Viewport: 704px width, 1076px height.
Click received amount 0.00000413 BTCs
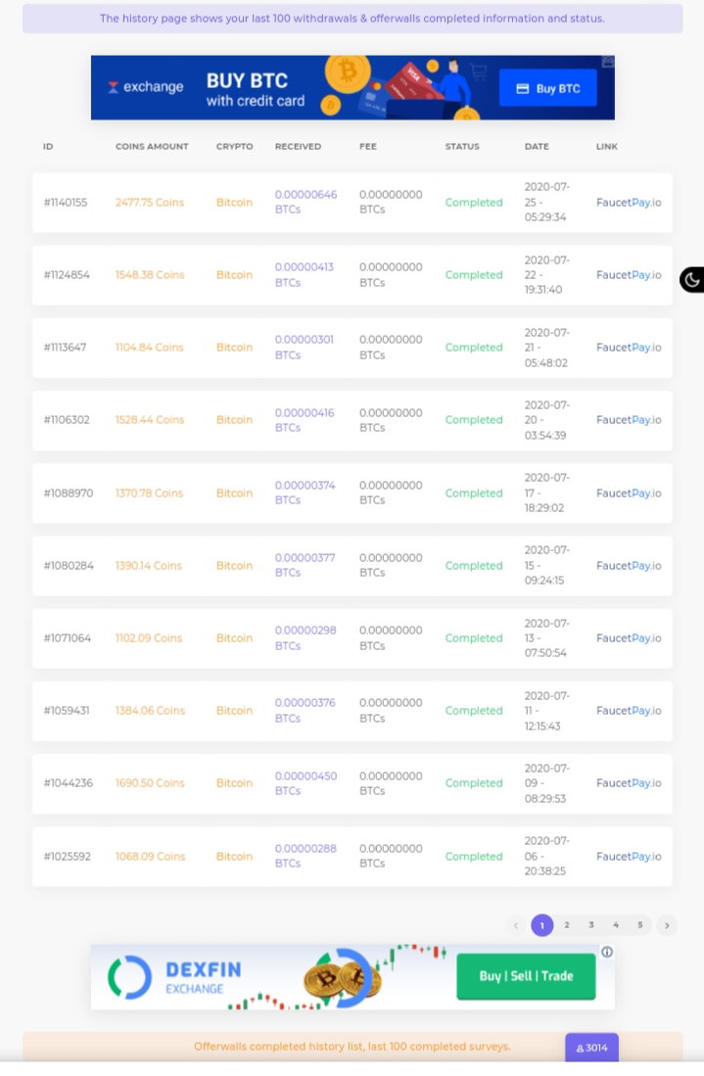tap(304, 274)
